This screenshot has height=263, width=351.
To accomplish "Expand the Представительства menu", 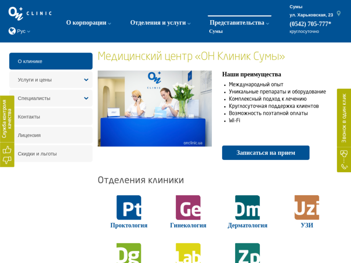I will [239, 23].
